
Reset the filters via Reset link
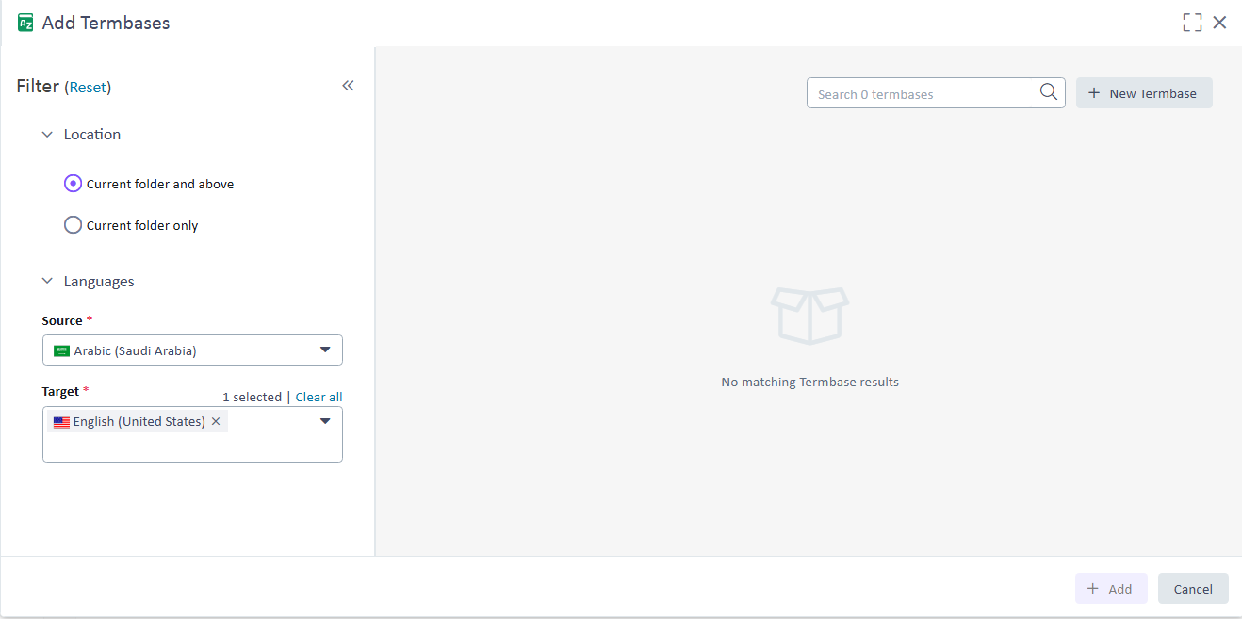point(88,87)
